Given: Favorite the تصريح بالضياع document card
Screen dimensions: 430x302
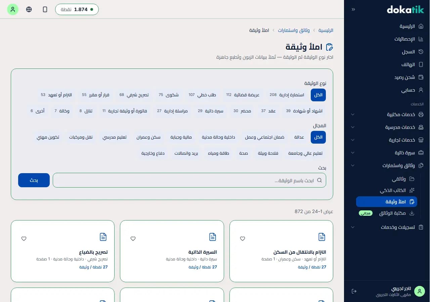Looking at the screenshot, I should [24, 239].
